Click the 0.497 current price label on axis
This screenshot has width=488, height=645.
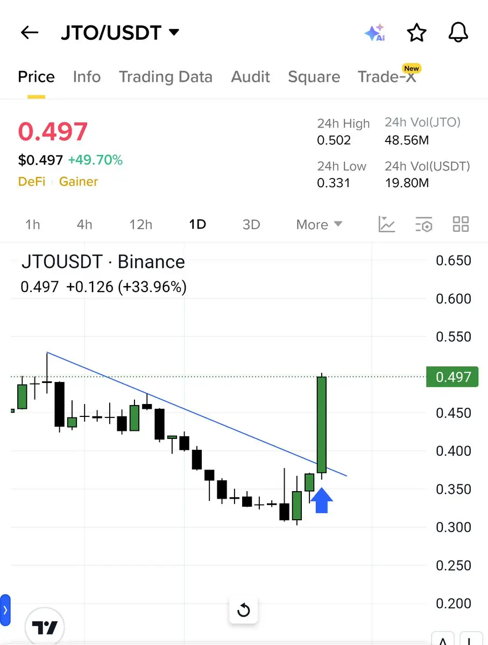coord(452,377)
